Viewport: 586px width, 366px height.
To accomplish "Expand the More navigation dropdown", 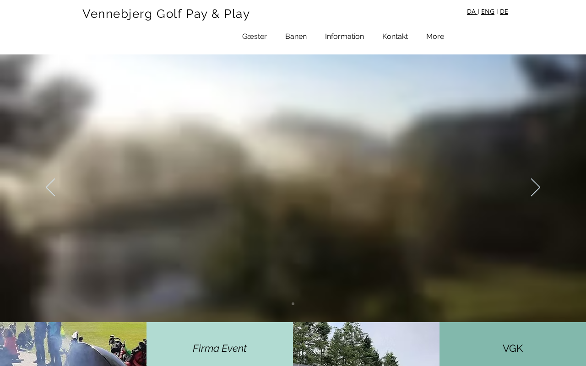I will point(435,37).
